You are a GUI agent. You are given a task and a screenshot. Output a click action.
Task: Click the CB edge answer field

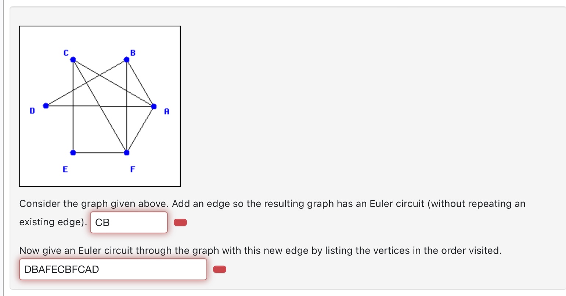click(x=129, y=222)
